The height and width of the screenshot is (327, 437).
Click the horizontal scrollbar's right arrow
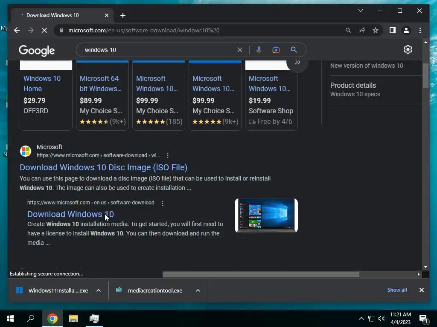418,275
